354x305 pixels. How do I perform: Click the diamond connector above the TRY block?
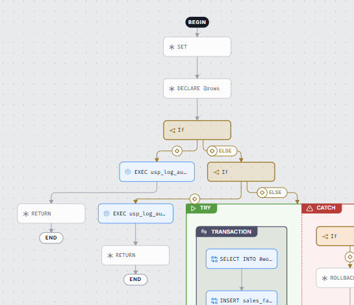click(x=195, y=199)
